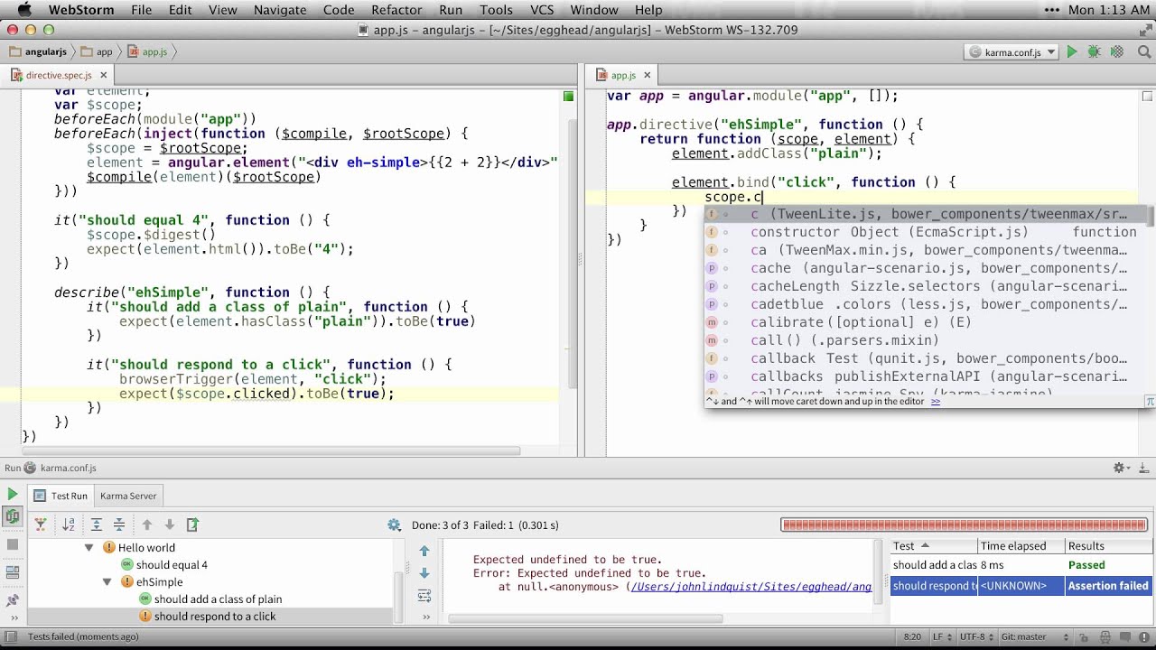Click the app folder breadcrumb
This screenshot has width=1156, height=650.
tap(97, 52)
